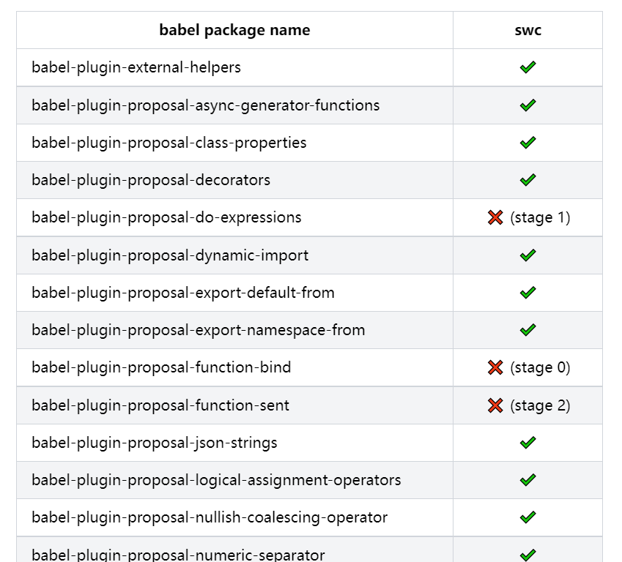Click the green checkmark for class-properties row
The image size is (622, 562).
(527, 142)
